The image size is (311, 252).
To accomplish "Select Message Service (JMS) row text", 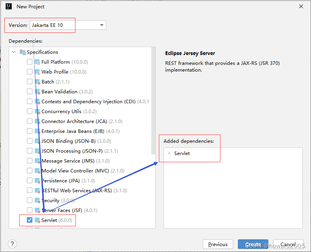I will point(75,161).
